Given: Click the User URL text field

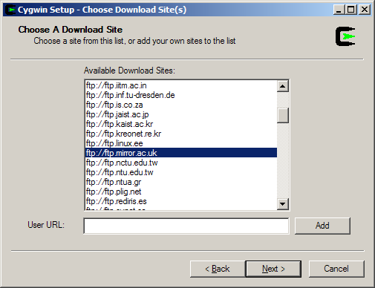Looking at the screenshot, I should [x=186, y=226].
